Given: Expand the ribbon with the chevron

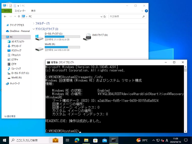Looking at the screenshot, I should click(142, 11).
